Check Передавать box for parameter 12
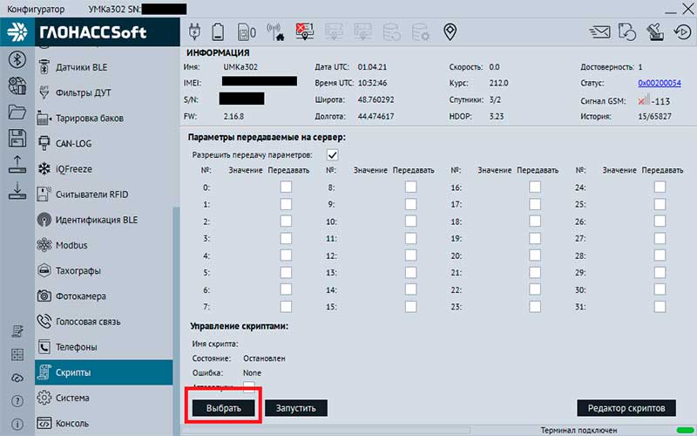697x436 pixels. (x=410, y=255)
